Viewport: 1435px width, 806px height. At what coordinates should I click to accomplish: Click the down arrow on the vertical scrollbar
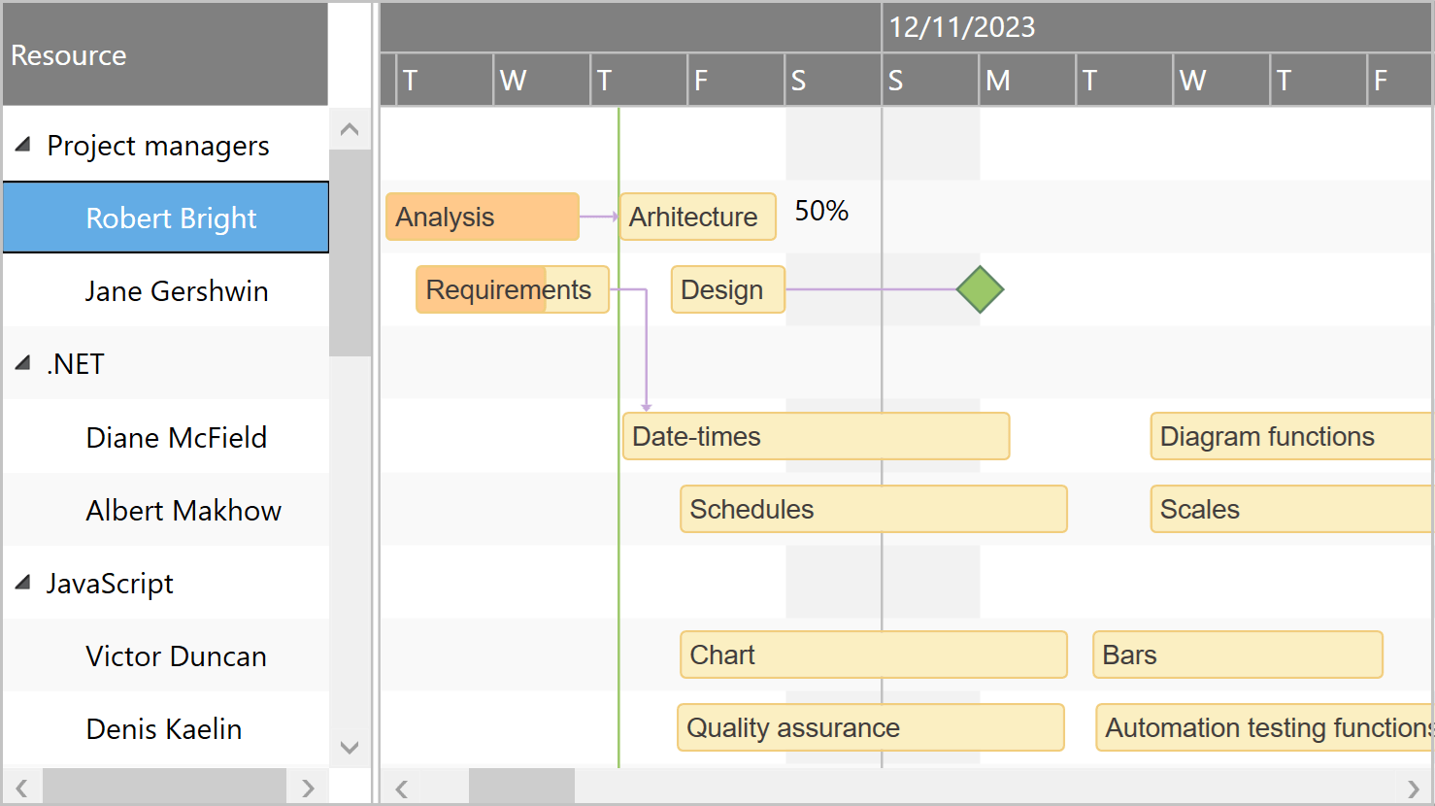[350, 748]
